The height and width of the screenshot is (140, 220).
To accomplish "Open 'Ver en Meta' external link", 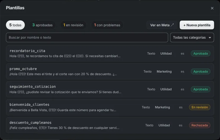I will 162,25.
